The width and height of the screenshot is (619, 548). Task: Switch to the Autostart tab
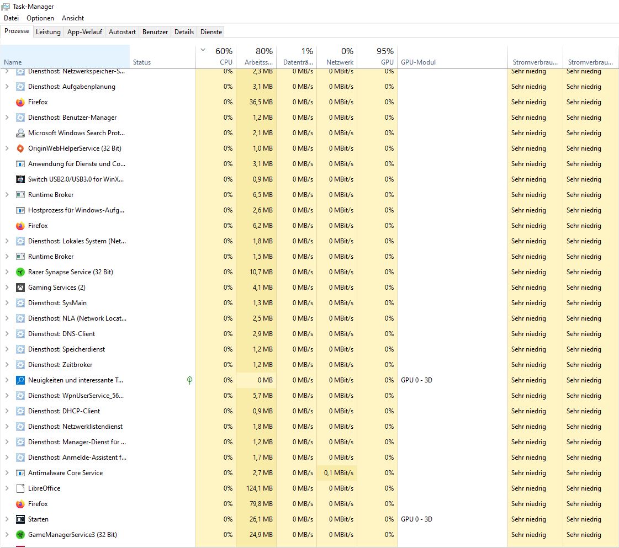coord(122,32)
